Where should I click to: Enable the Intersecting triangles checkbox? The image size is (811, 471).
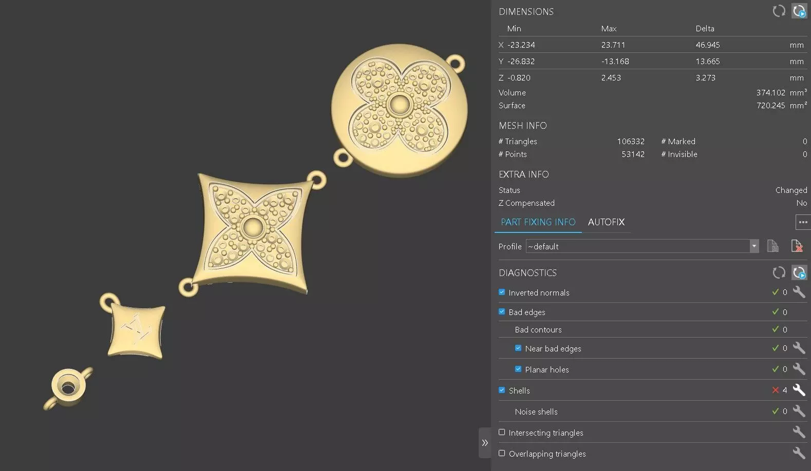pyautogui.click(x=502, y=432)
